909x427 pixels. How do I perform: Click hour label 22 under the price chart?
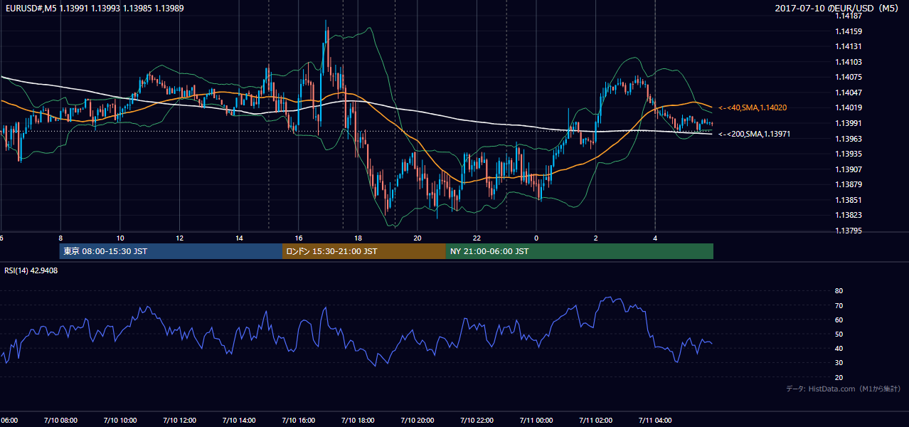click(477, 238)
